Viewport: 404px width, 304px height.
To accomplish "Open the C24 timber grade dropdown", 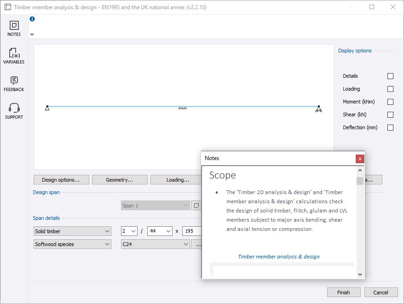I will point(155,244).
